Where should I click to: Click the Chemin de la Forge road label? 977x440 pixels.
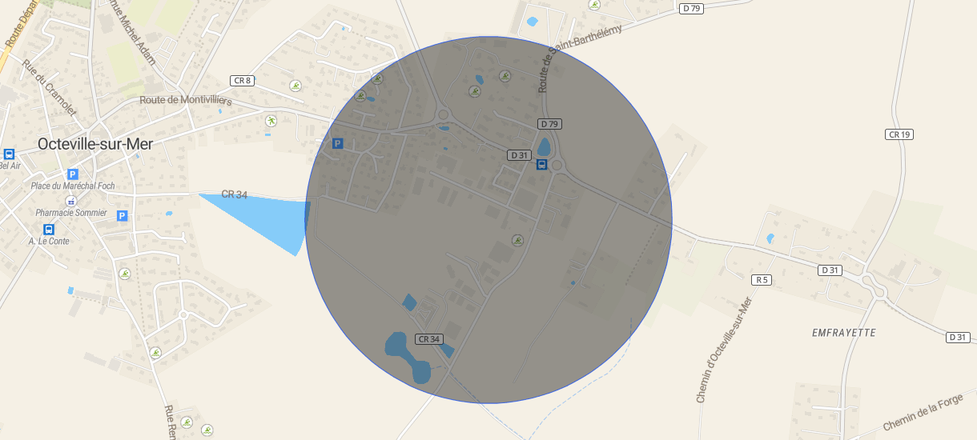(x=923, y=413)
